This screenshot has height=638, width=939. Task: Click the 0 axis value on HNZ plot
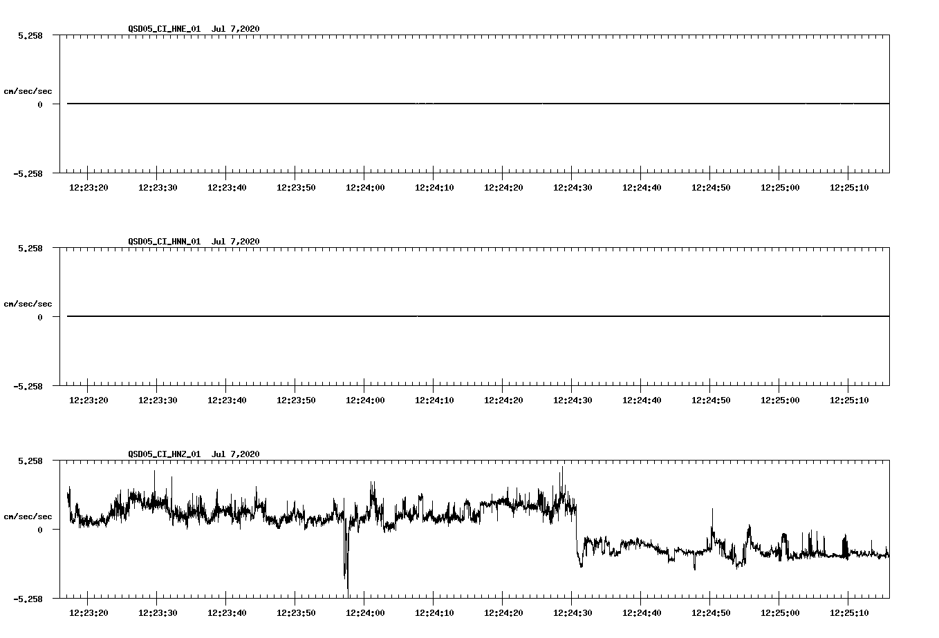[40, 530]
